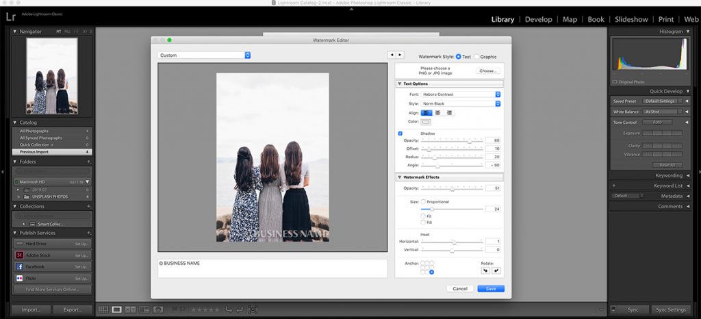701x319 pixels.
Task: Add keyword with Keyword List plus icon
Action: (x=614, y=186)
